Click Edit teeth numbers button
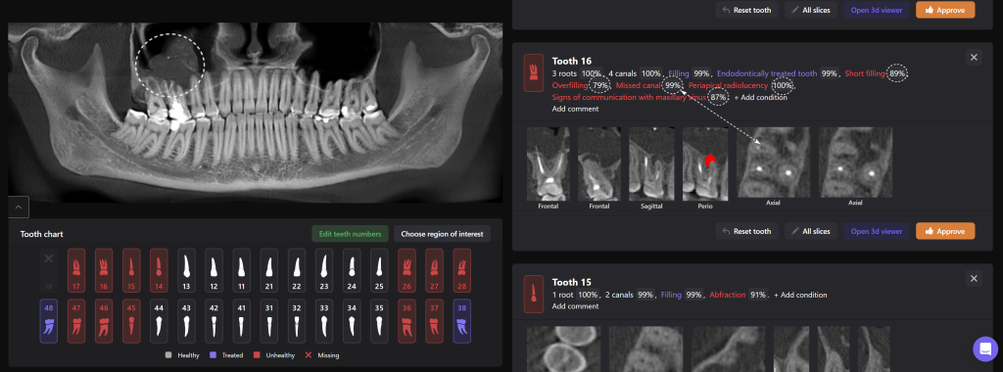The height and width of the screenshot is (372, 1003). (351, 234)
